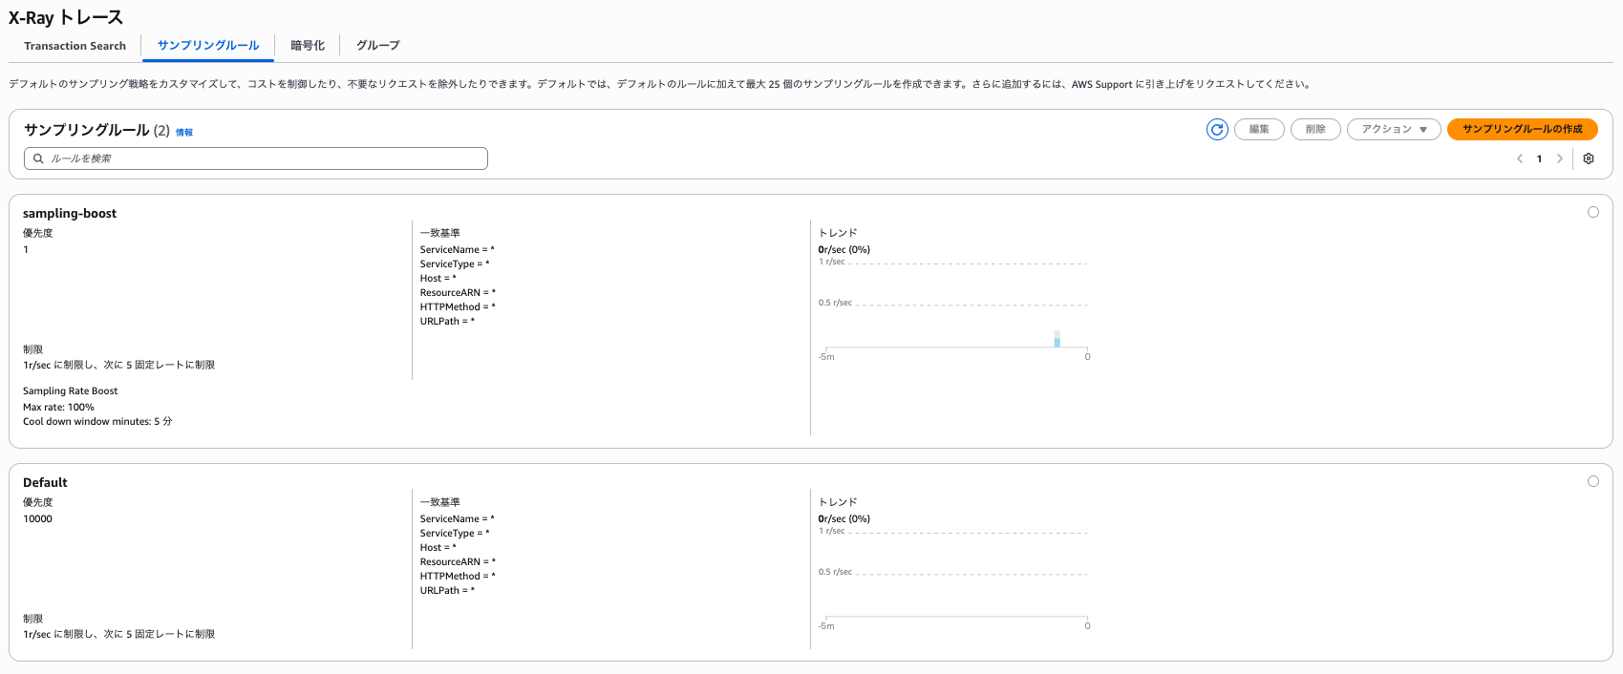The image size is (1623, 674).
Task: Select the Default rule radio button
Action: click(x=1592, y=481)
